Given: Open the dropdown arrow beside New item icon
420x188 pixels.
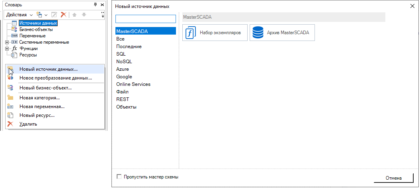Looking at the screenshot, I should (46, 15).
